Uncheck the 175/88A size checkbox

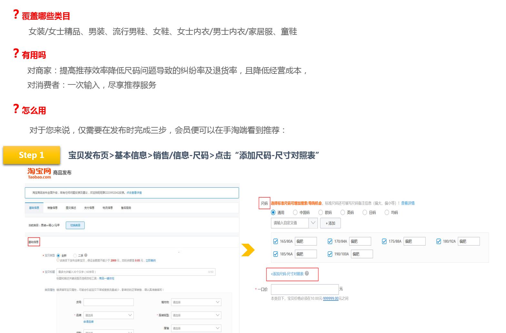click(384, 241)
